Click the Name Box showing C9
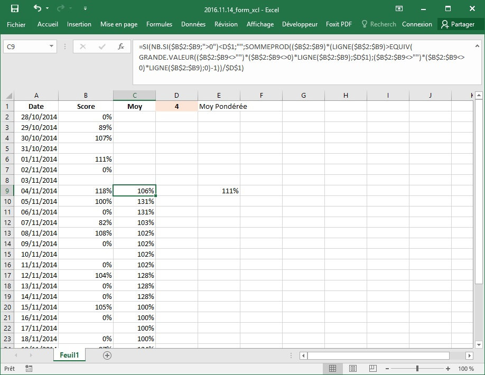This screenshot has height=375, width=485. point(26,46)
